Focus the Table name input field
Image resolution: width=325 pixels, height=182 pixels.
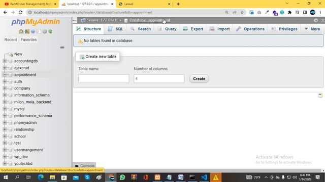[x=104, y=79]
